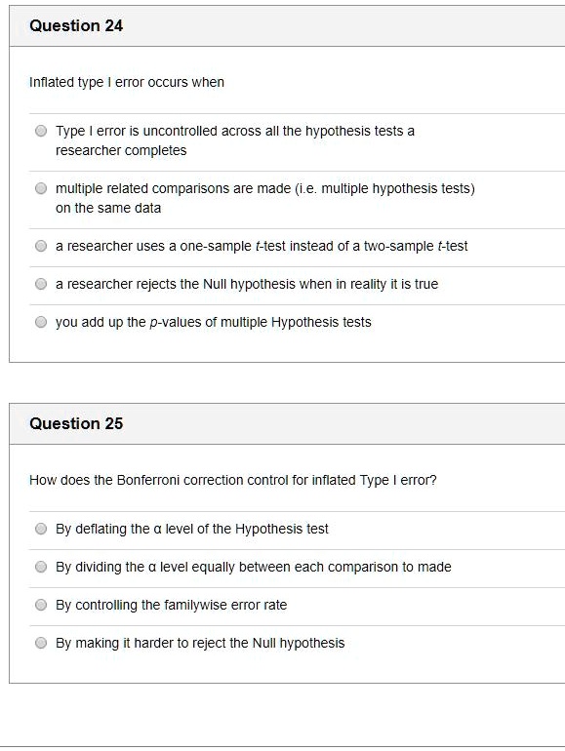565x751 pixels.
Task: Click answer text 'researcher completes'
Action: [121, 150]
